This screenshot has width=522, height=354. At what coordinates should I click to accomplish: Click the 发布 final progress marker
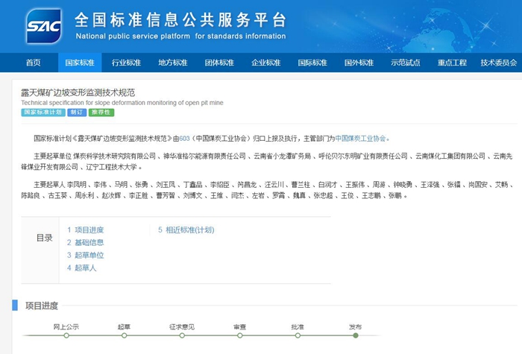[356, 335]
